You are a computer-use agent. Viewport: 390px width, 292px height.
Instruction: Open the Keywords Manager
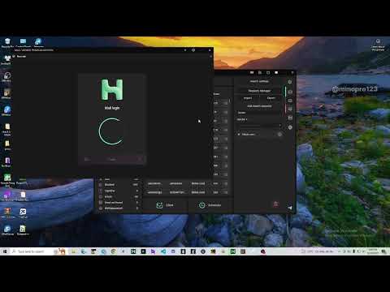pyautogui.click(x=259, y=91)
